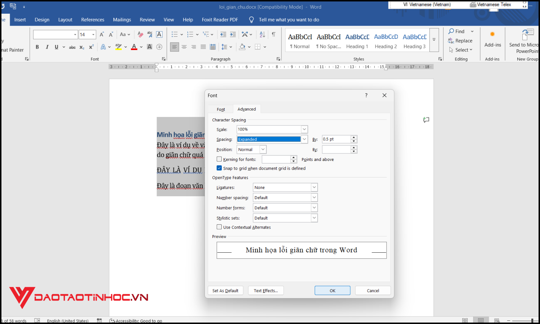Pick the red Font Color swatch
Image resolution: width=540 pixels, height=324 pixels.
pyautogui.click(x=134, y=47)
